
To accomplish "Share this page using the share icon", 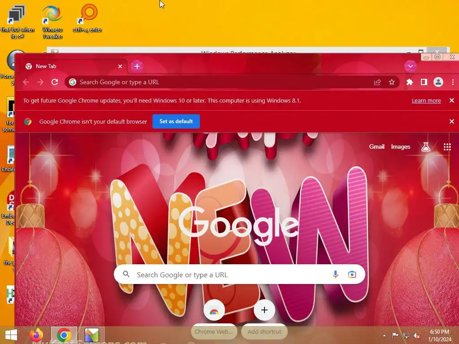I will coord(377,82).
